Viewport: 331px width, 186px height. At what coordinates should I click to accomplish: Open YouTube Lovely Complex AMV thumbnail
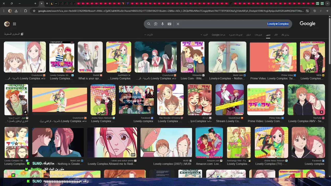coord(306,100)
